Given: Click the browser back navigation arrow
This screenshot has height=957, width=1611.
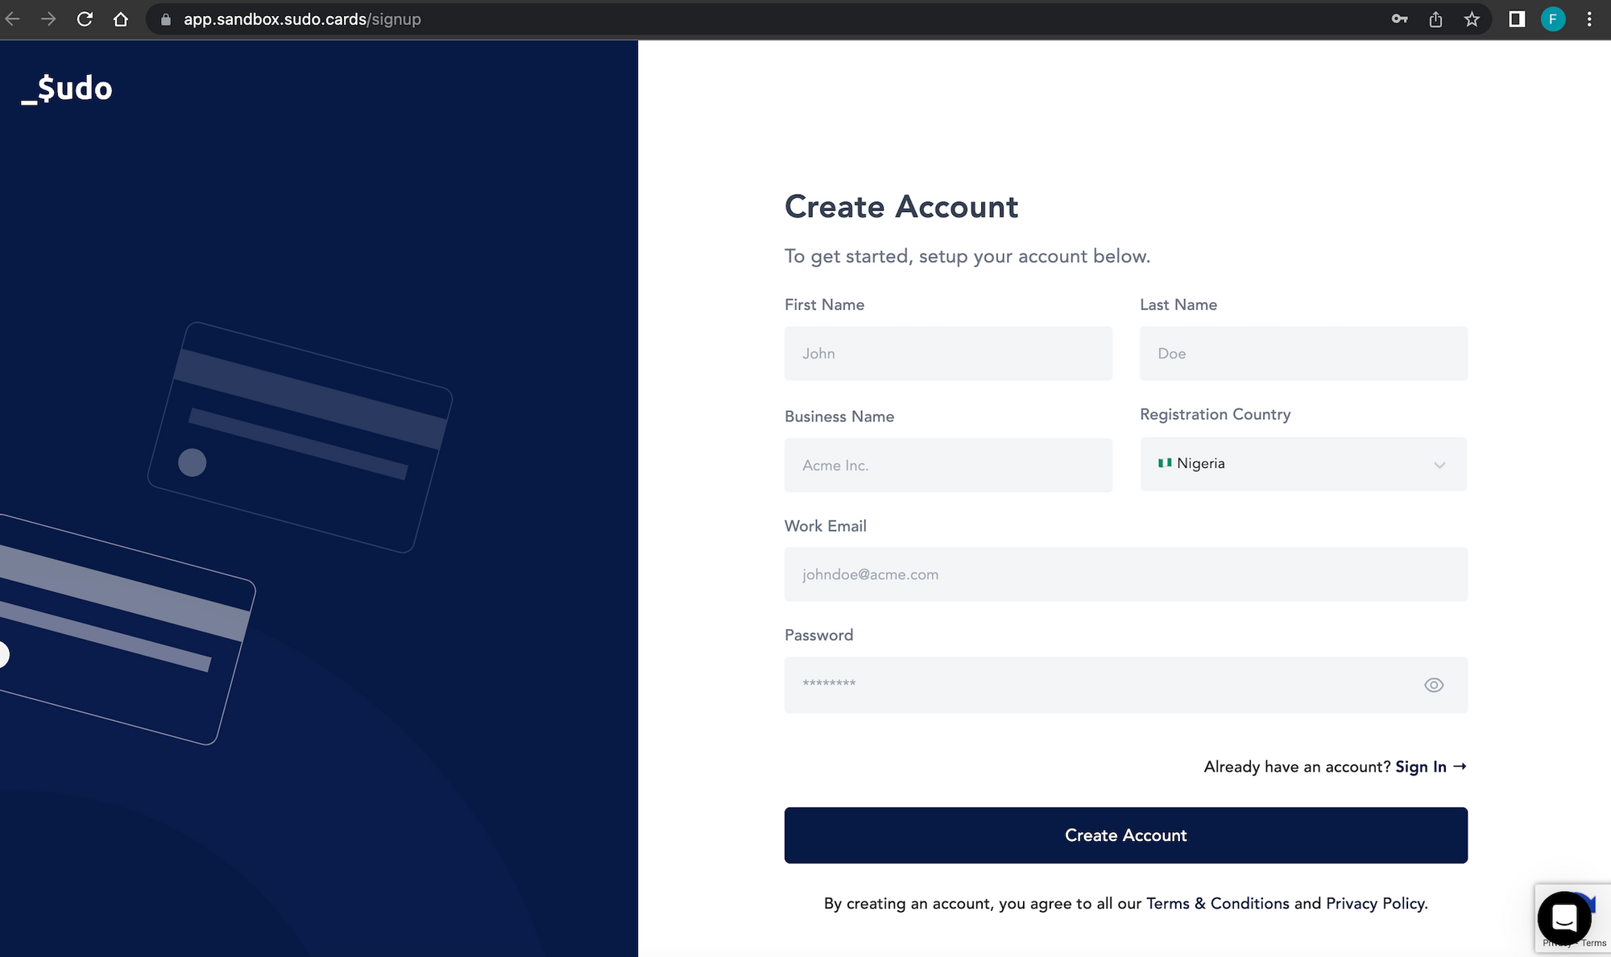Looking at the screenshot, I should click(x=16, y=19).
